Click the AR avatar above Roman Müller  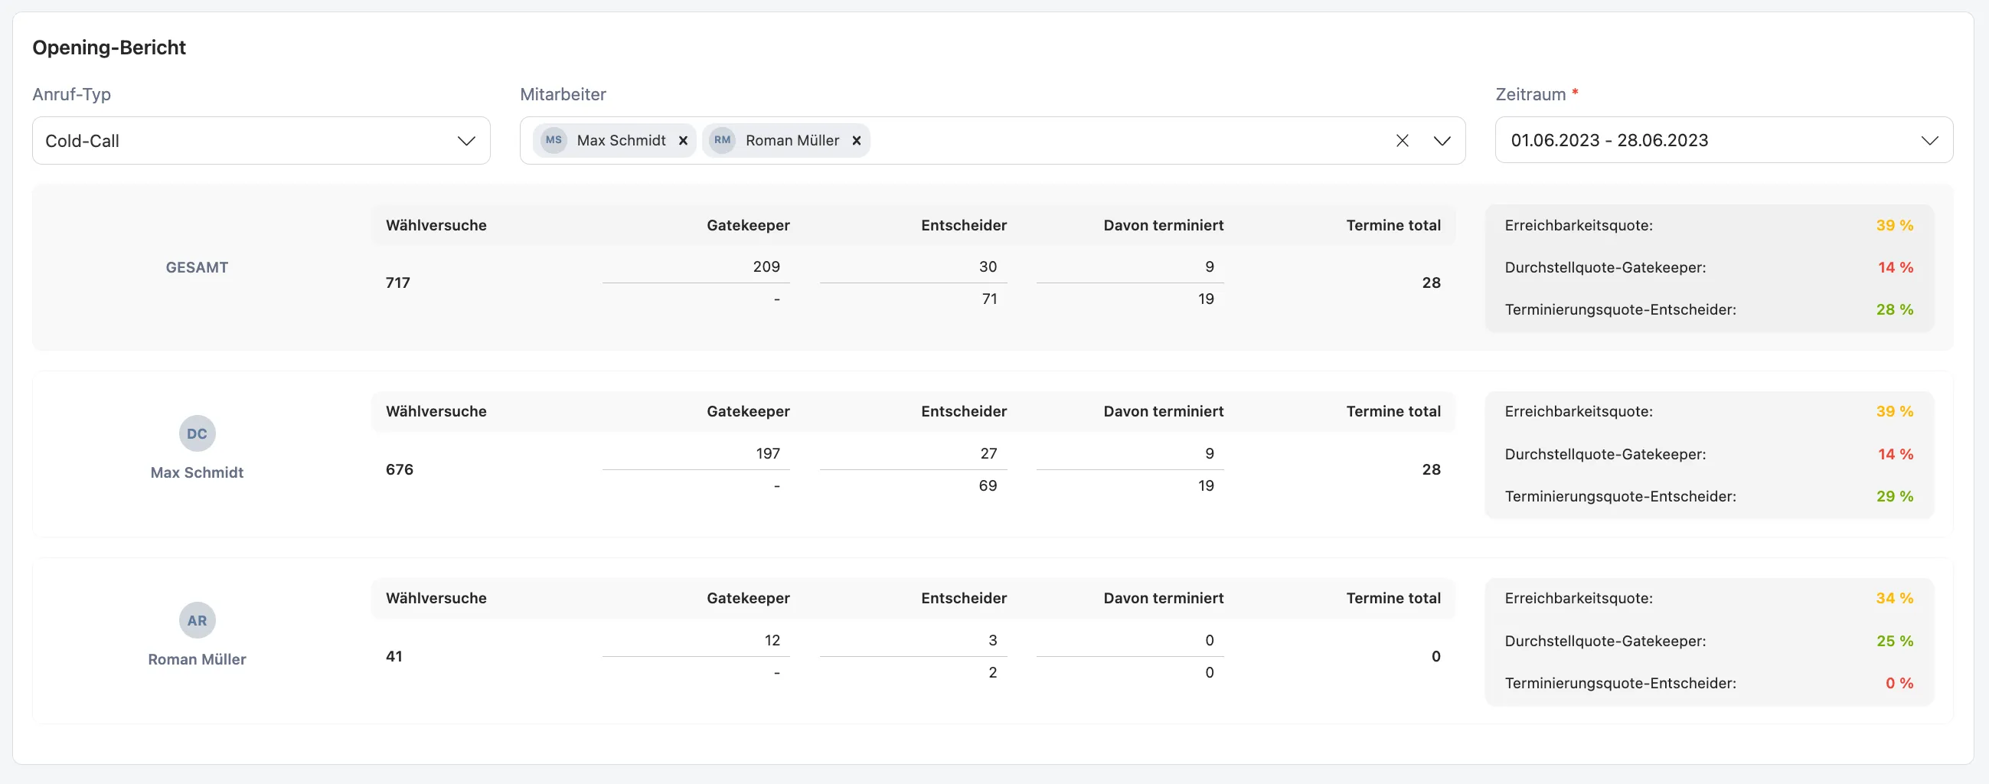click(197, 620)
